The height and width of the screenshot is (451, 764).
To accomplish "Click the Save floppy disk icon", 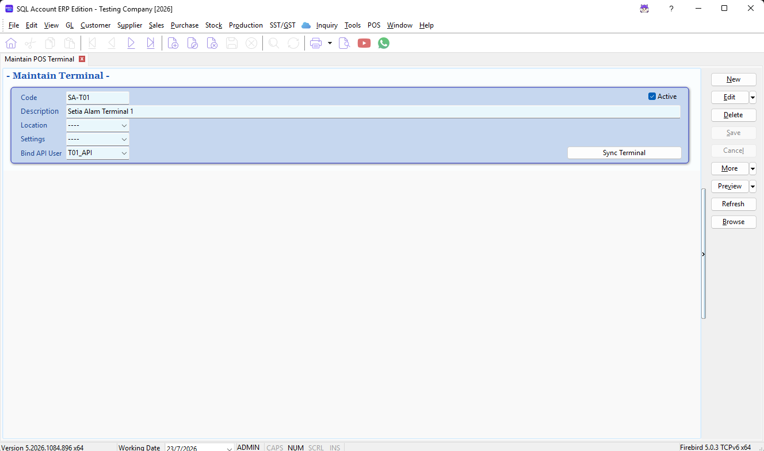I will 232,43.
